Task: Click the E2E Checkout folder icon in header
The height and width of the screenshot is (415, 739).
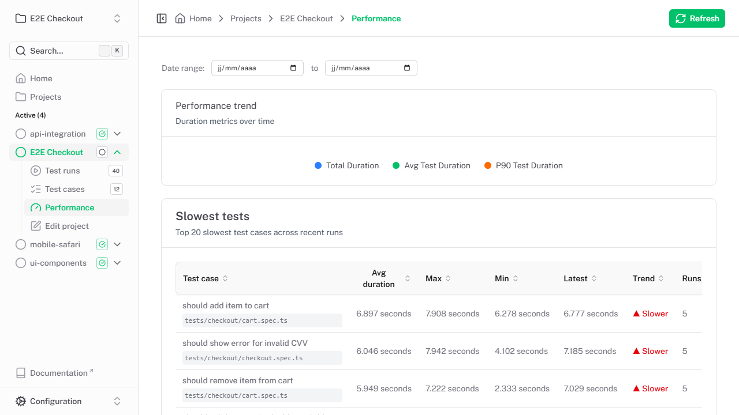Action: (21, 18)
